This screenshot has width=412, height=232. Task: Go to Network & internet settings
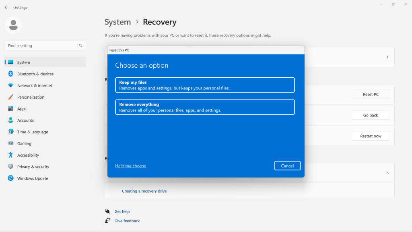pos(35,85)
